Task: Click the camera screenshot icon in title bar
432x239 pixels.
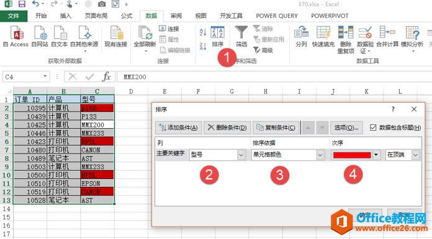Action: click(x=102, y=4)
